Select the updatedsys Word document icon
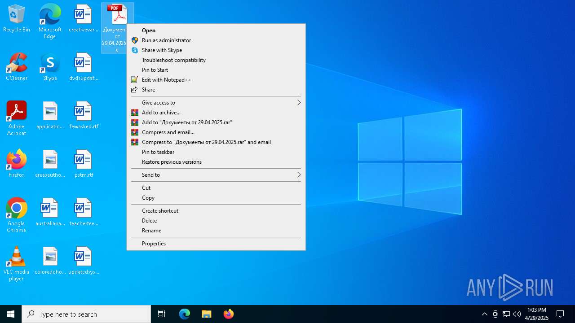575x323 pixels. click(x=83, y=261)
